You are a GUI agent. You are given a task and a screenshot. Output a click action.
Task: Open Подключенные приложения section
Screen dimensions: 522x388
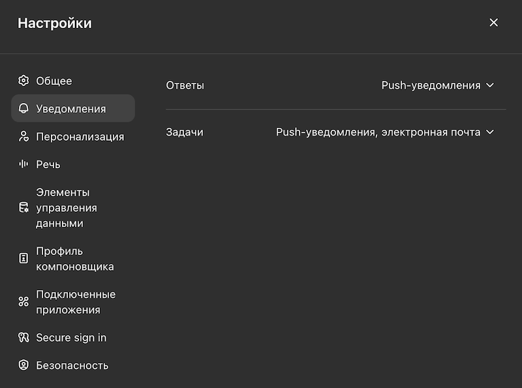[x=73, y=302]
